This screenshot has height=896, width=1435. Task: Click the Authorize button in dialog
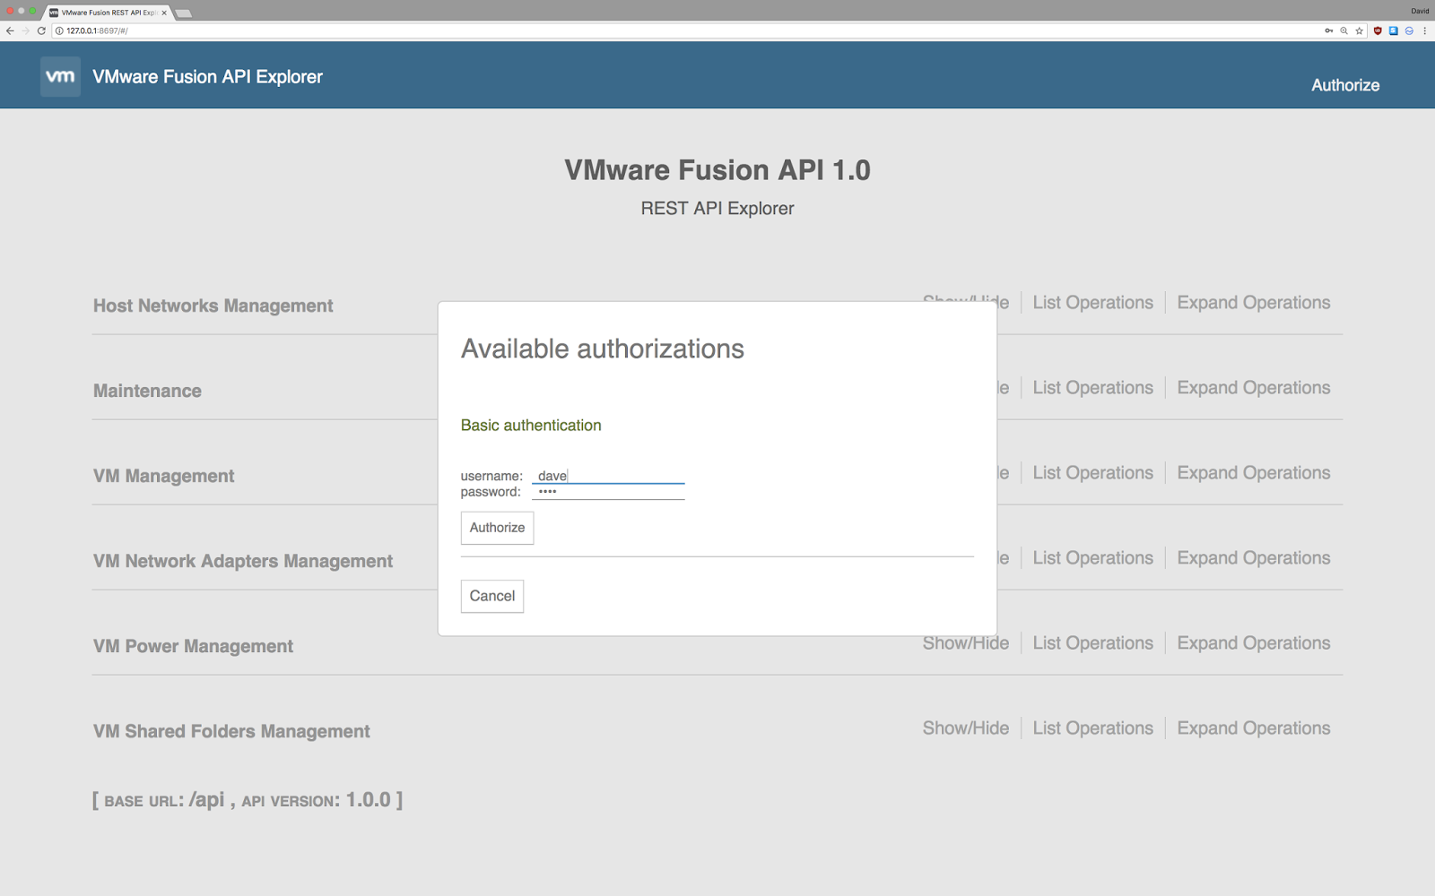[497, 528]
